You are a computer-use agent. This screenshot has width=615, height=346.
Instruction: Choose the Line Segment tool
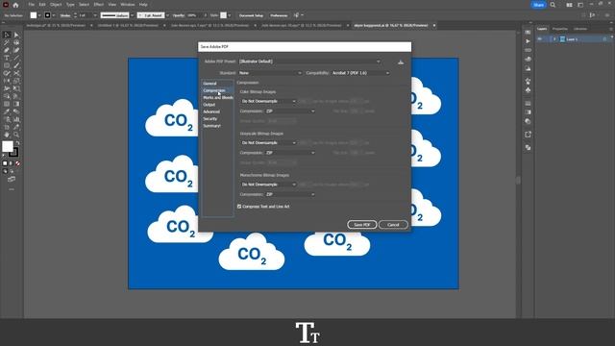(x=16, y=58)
